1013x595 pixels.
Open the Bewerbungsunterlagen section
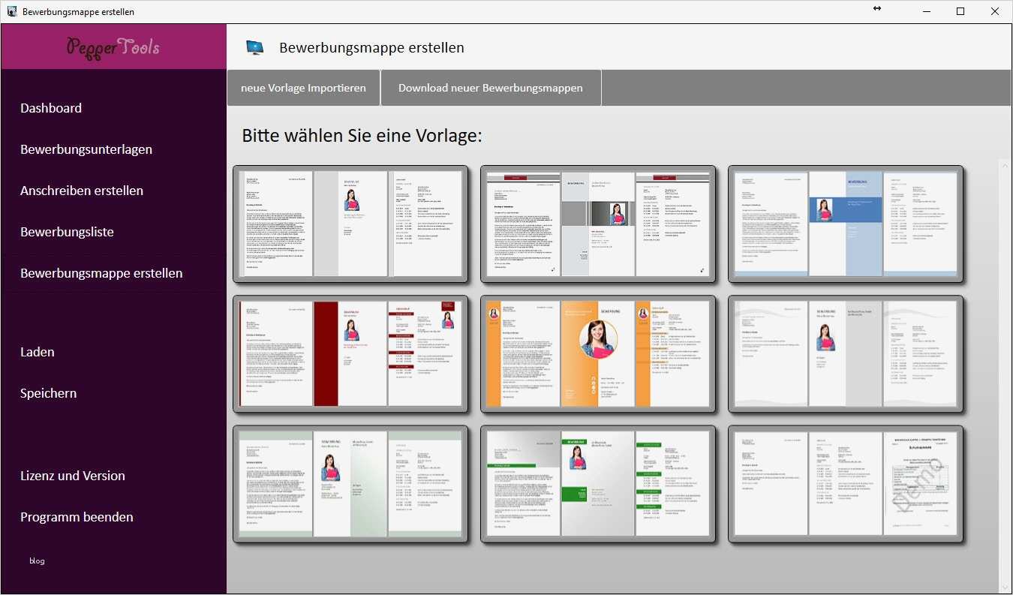coord(86,149)
